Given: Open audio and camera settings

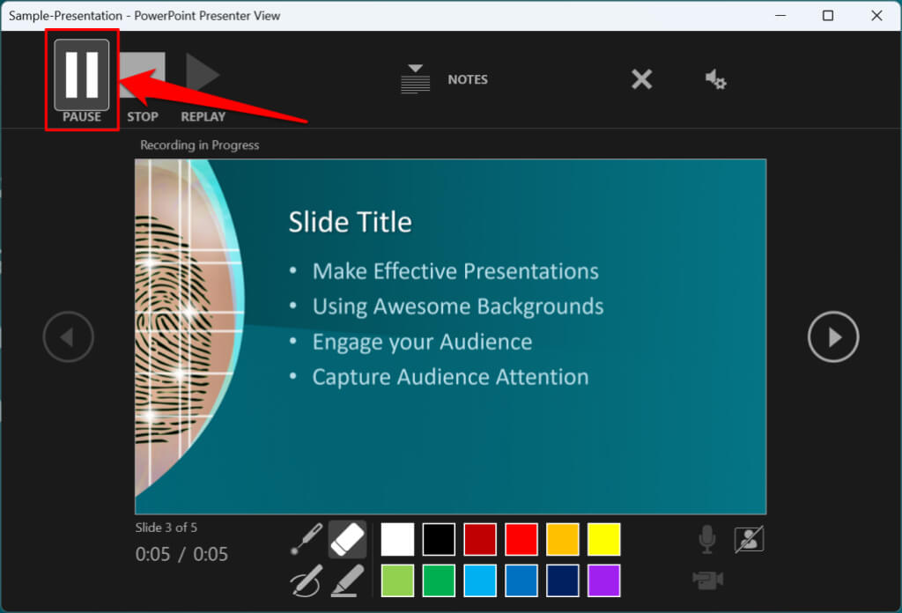Looking at the screenshot, I should coord(715,79).
